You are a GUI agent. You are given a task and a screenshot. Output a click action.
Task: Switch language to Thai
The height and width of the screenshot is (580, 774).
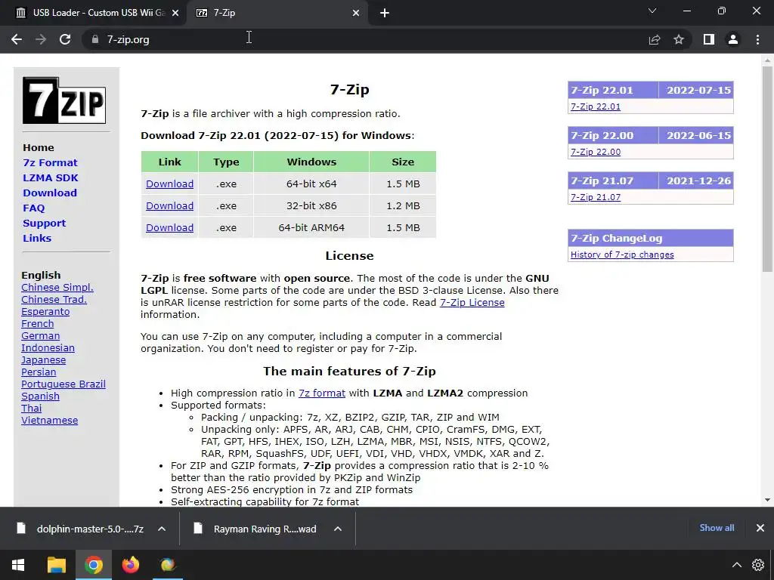pyautogui.click(x=32, y=409)
